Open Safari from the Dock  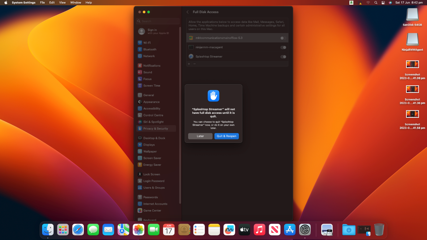(x=78, y=229)
